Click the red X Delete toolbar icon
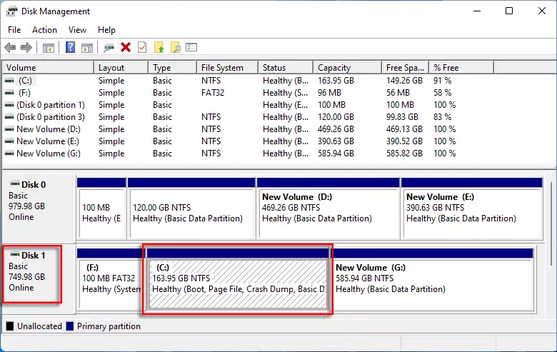Image resolution: width=557 pixels, height=352 pixels. coord(126,48)
